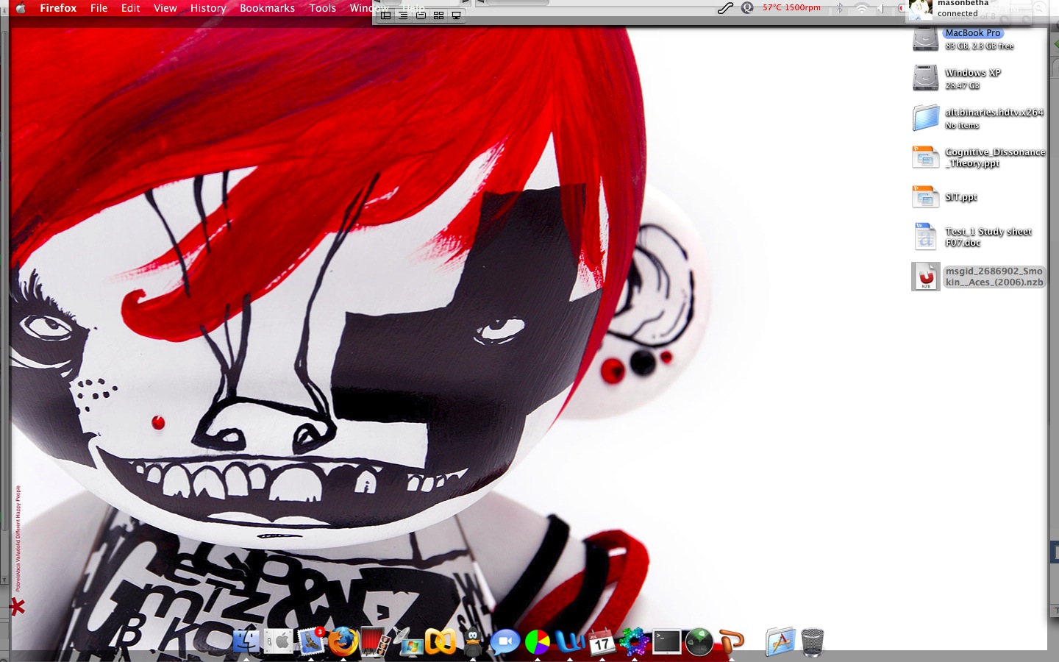
Task: Open the File menu
Action: (99, 8)
